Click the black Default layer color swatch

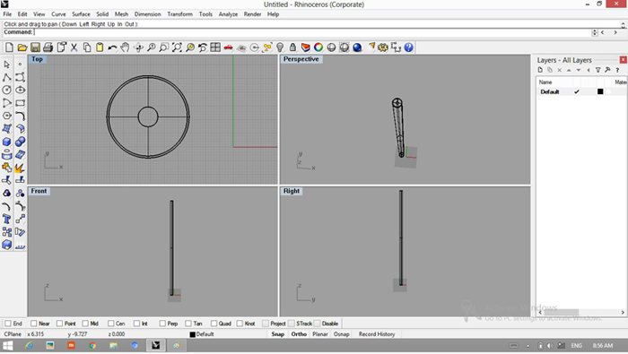600,91
